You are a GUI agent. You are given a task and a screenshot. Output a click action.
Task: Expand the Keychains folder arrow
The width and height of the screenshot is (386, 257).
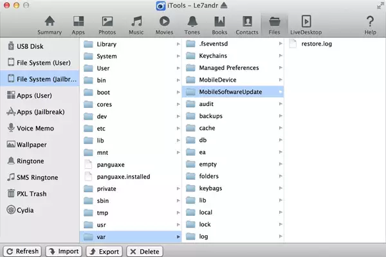point(280,56)
